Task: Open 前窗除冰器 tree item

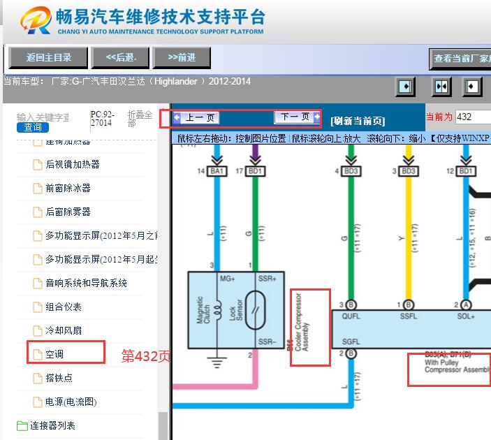Action: (x=68, y=188)
